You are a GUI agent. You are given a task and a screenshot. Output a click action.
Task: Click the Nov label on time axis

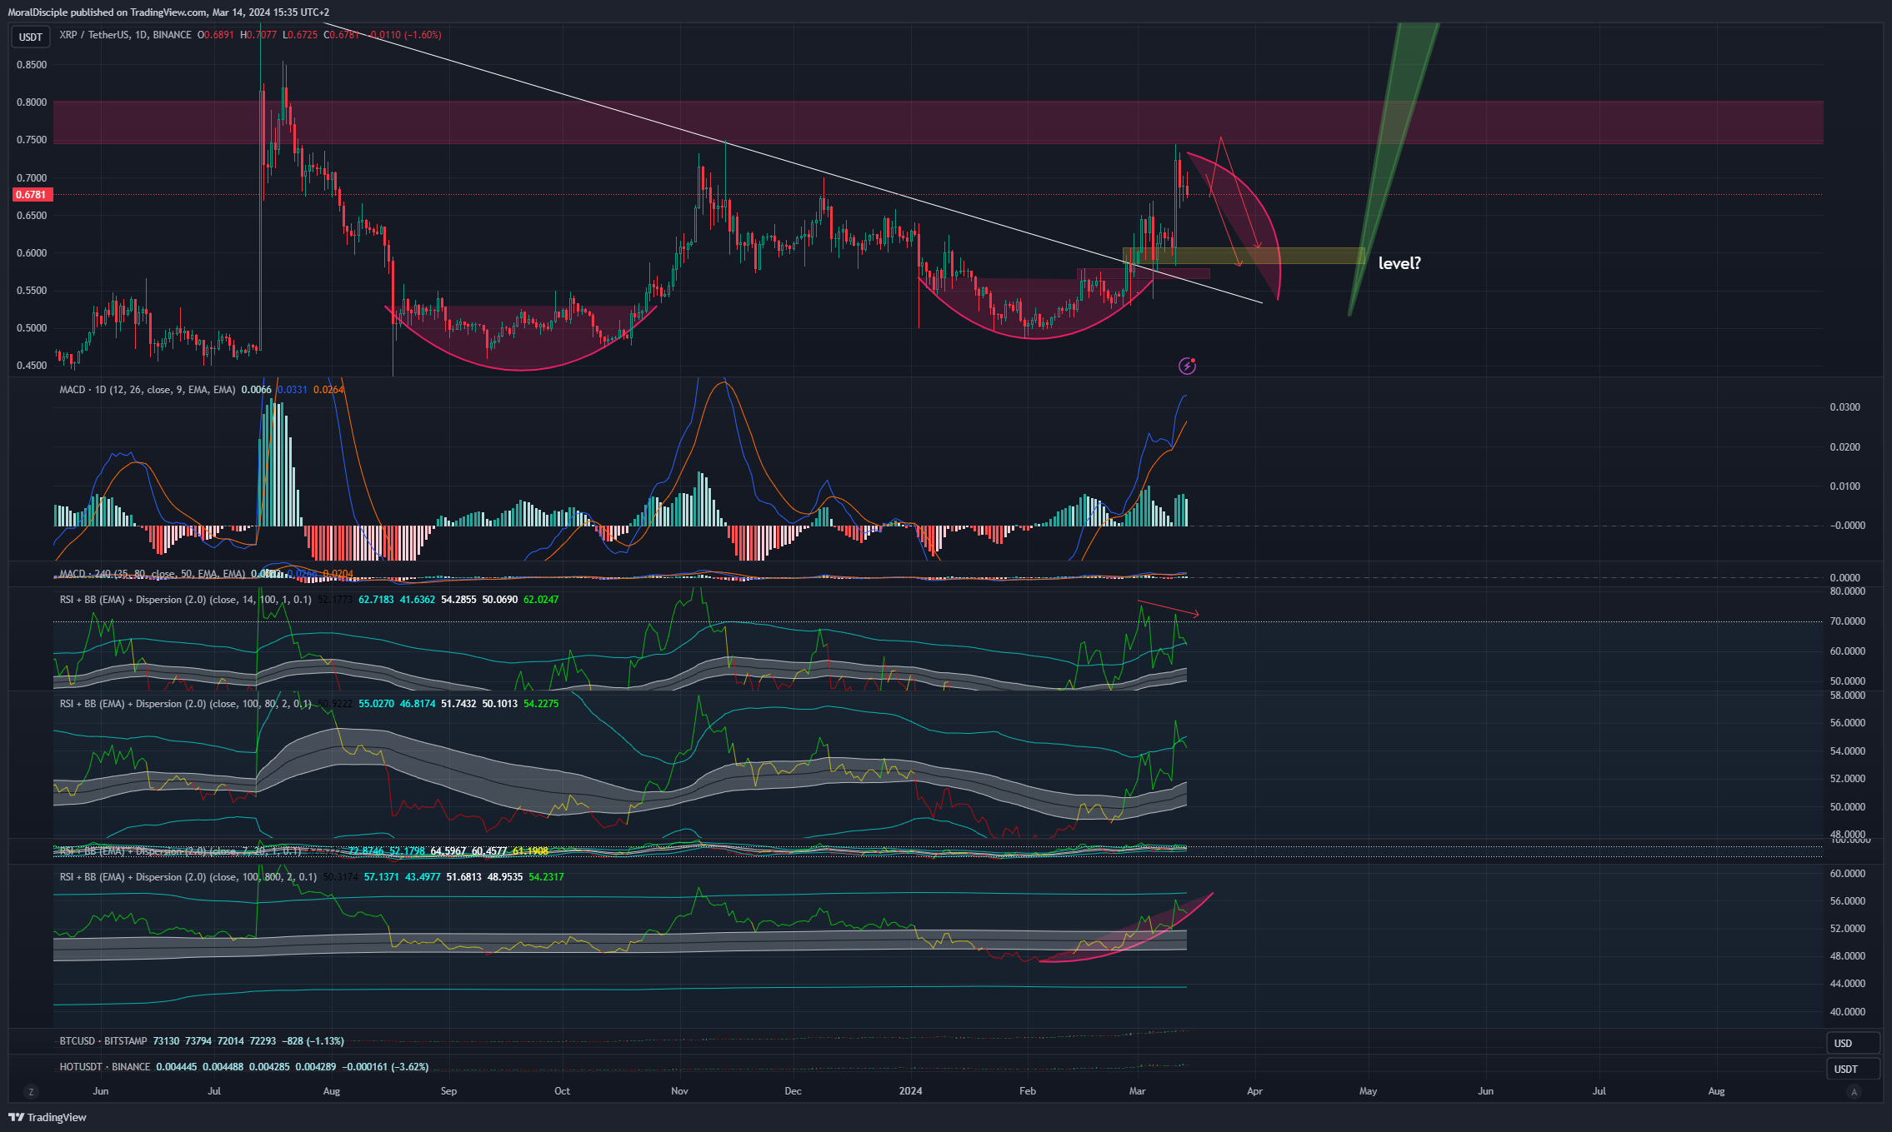[x=680, y=1091]
